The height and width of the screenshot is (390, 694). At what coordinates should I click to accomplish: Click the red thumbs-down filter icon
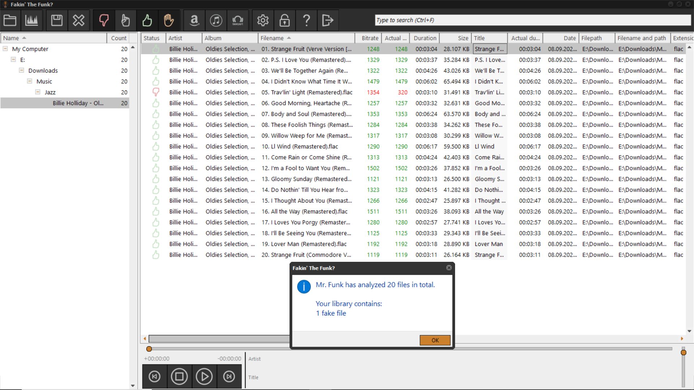(x=104, y=20)
